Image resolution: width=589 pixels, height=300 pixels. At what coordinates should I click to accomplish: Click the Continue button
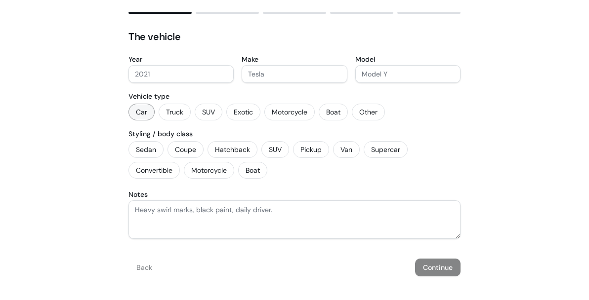438,267
